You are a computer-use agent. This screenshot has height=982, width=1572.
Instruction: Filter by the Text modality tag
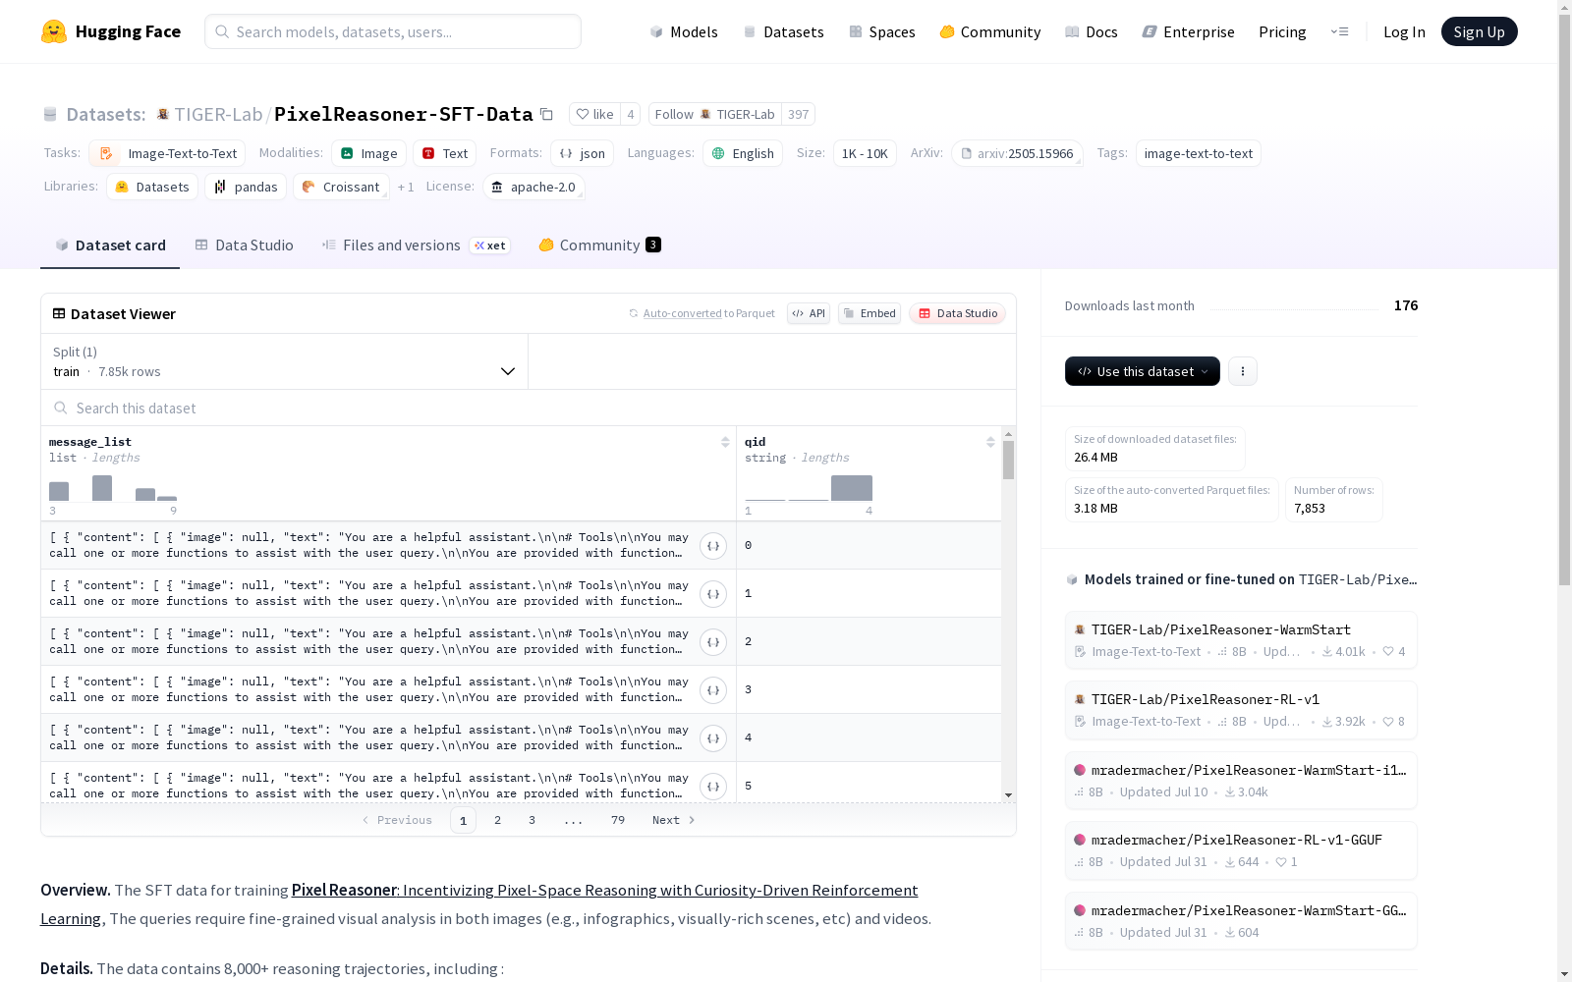[x=445, y=154]
